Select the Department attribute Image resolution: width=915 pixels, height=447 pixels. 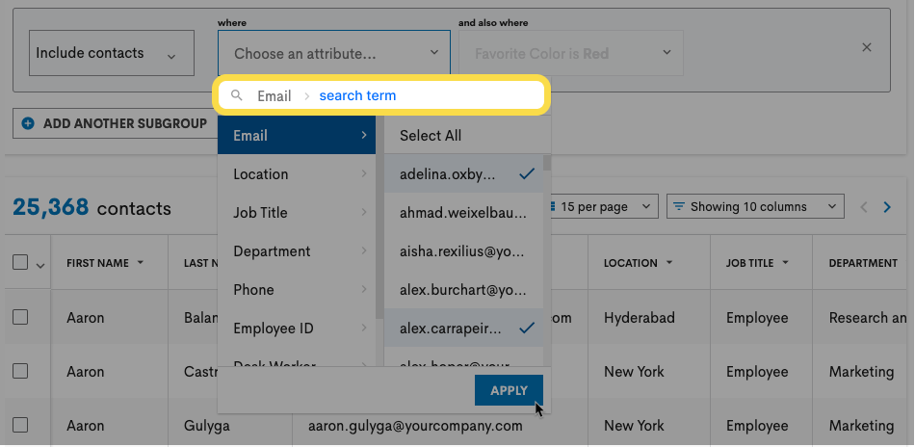tap(297, 250)
